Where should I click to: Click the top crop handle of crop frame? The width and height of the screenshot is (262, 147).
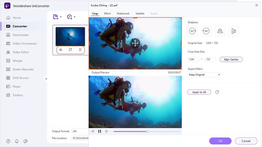click(135, 18)
